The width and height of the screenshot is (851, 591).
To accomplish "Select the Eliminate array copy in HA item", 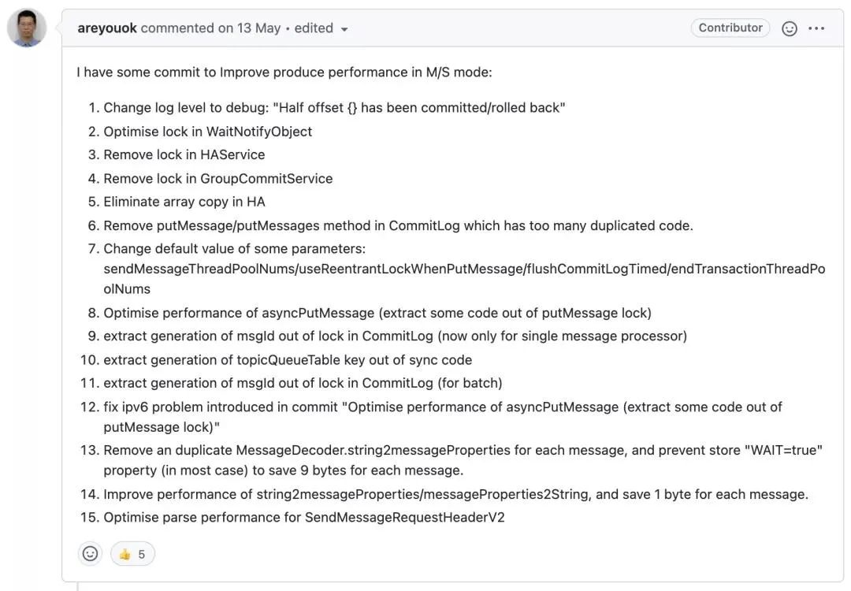I will (184, 203).
